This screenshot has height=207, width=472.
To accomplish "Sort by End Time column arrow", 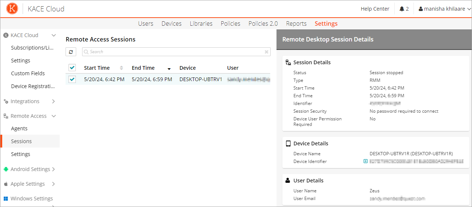I will tap(169, 69).
